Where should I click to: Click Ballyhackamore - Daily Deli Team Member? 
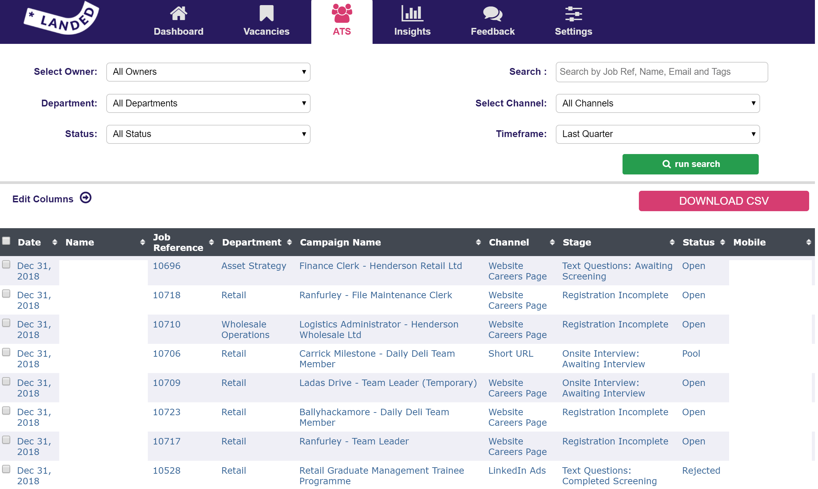(x=374, y=417)
